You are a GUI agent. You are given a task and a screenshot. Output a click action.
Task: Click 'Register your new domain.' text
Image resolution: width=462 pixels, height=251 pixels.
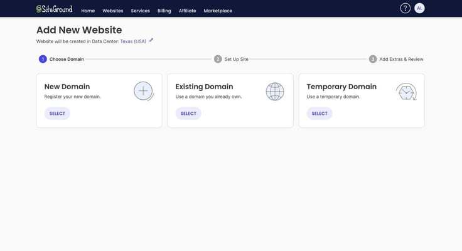point(72,97)
